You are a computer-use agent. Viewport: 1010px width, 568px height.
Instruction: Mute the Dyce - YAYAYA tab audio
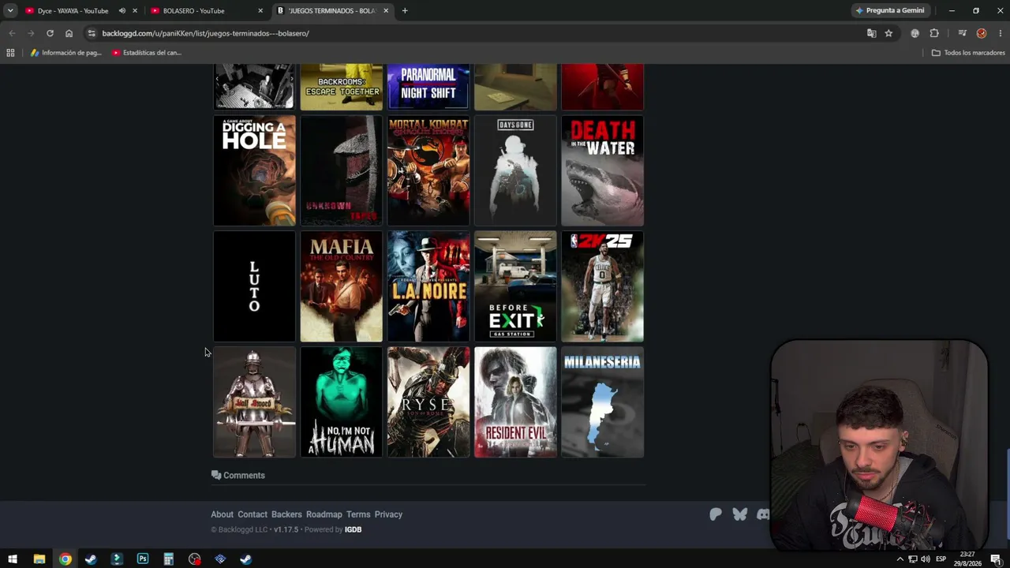point(122,11)
